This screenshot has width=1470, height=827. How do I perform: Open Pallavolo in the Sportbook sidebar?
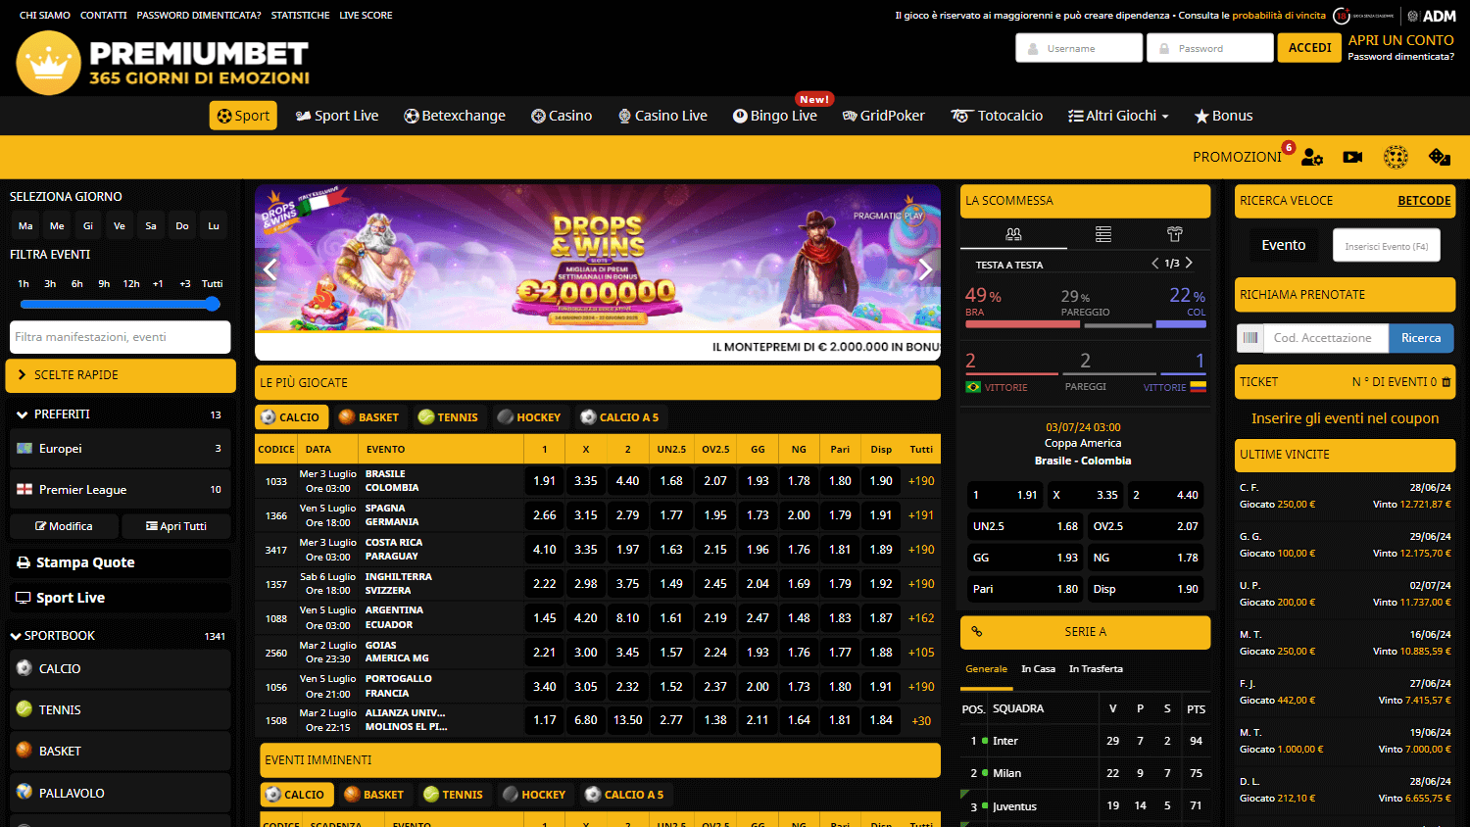coord(121,793)
